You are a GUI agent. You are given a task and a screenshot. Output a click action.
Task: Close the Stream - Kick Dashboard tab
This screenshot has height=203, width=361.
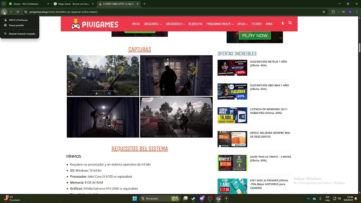point(48,4)
